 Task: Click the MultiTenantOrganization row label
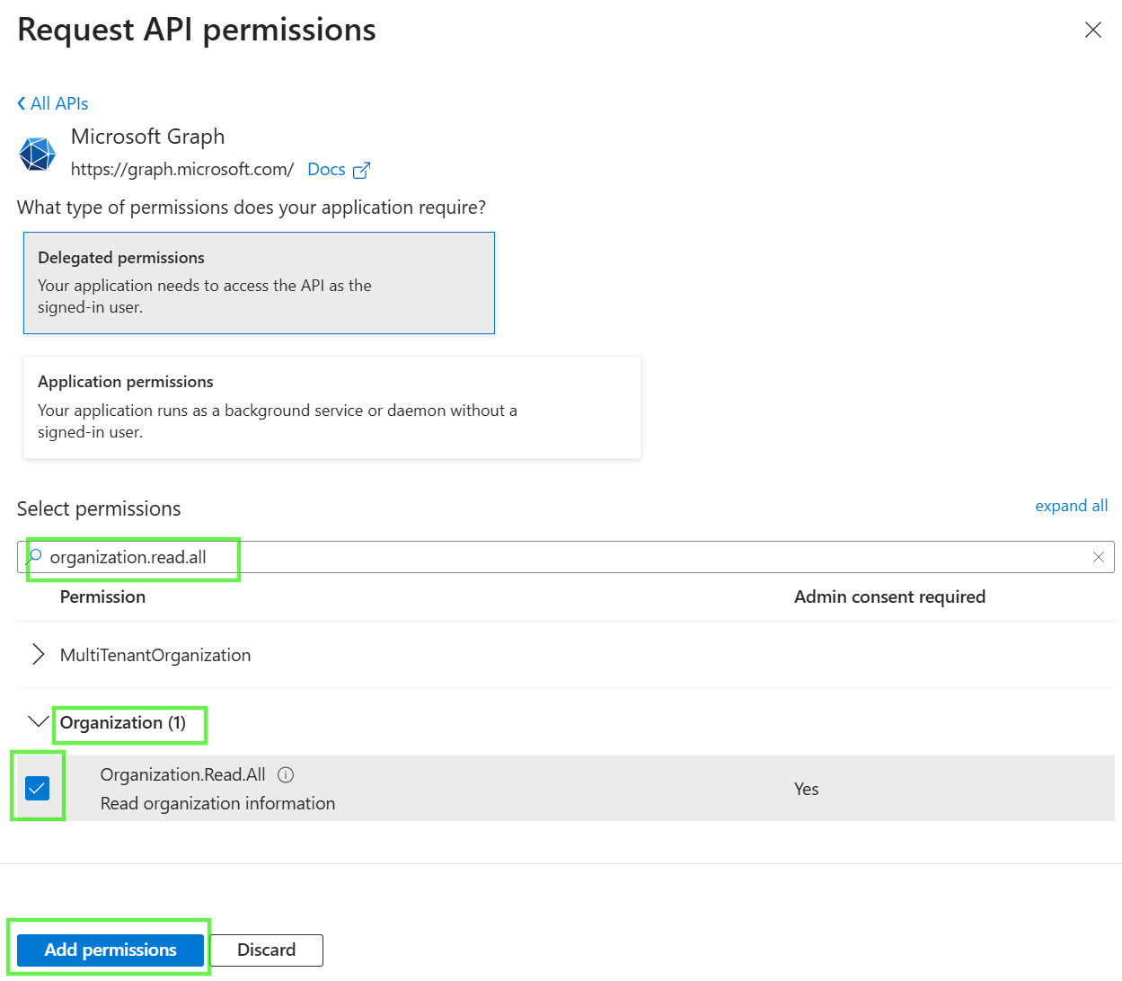click(x=155, y=655)
